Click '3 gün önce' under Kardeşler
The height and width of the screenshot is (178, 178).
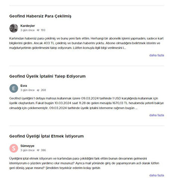pos(28,30)
